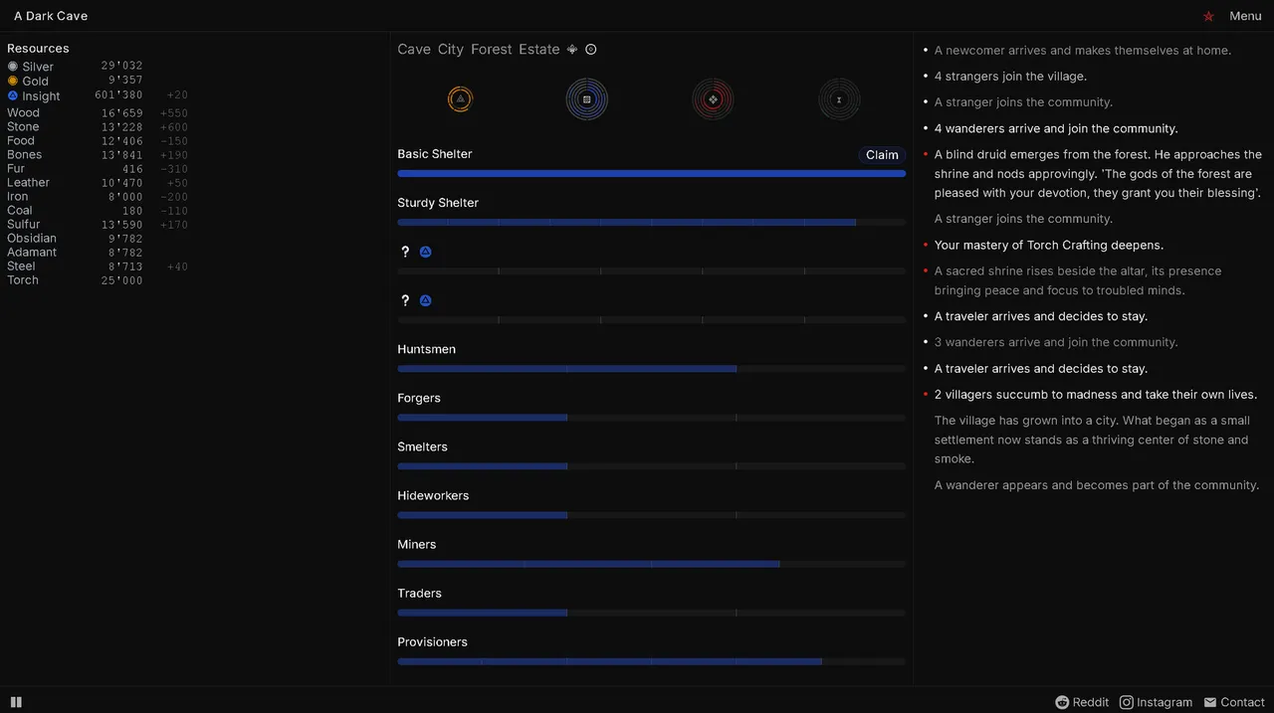Select the gray hourglass ring icon
Screen dimensions: 1274x713
(839, 99)
